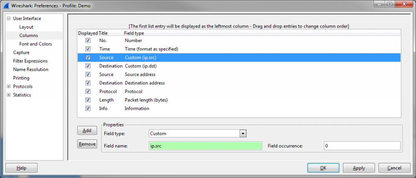
Task: Uncheck Displayed box for No. column
Action: pos(88,41)
